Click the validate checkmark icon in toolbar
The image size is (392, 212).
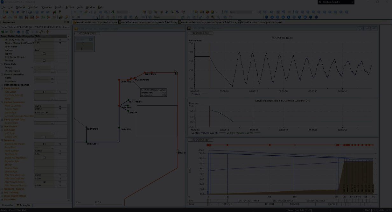point(5,17)
